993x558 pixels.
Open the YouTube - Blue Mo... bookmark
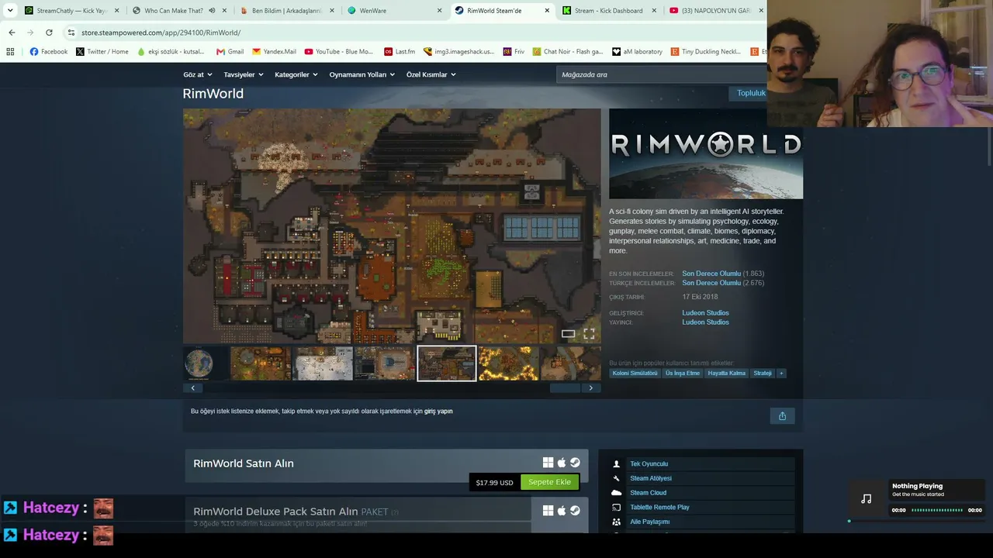pyautogui.click(x=339, y=52)
